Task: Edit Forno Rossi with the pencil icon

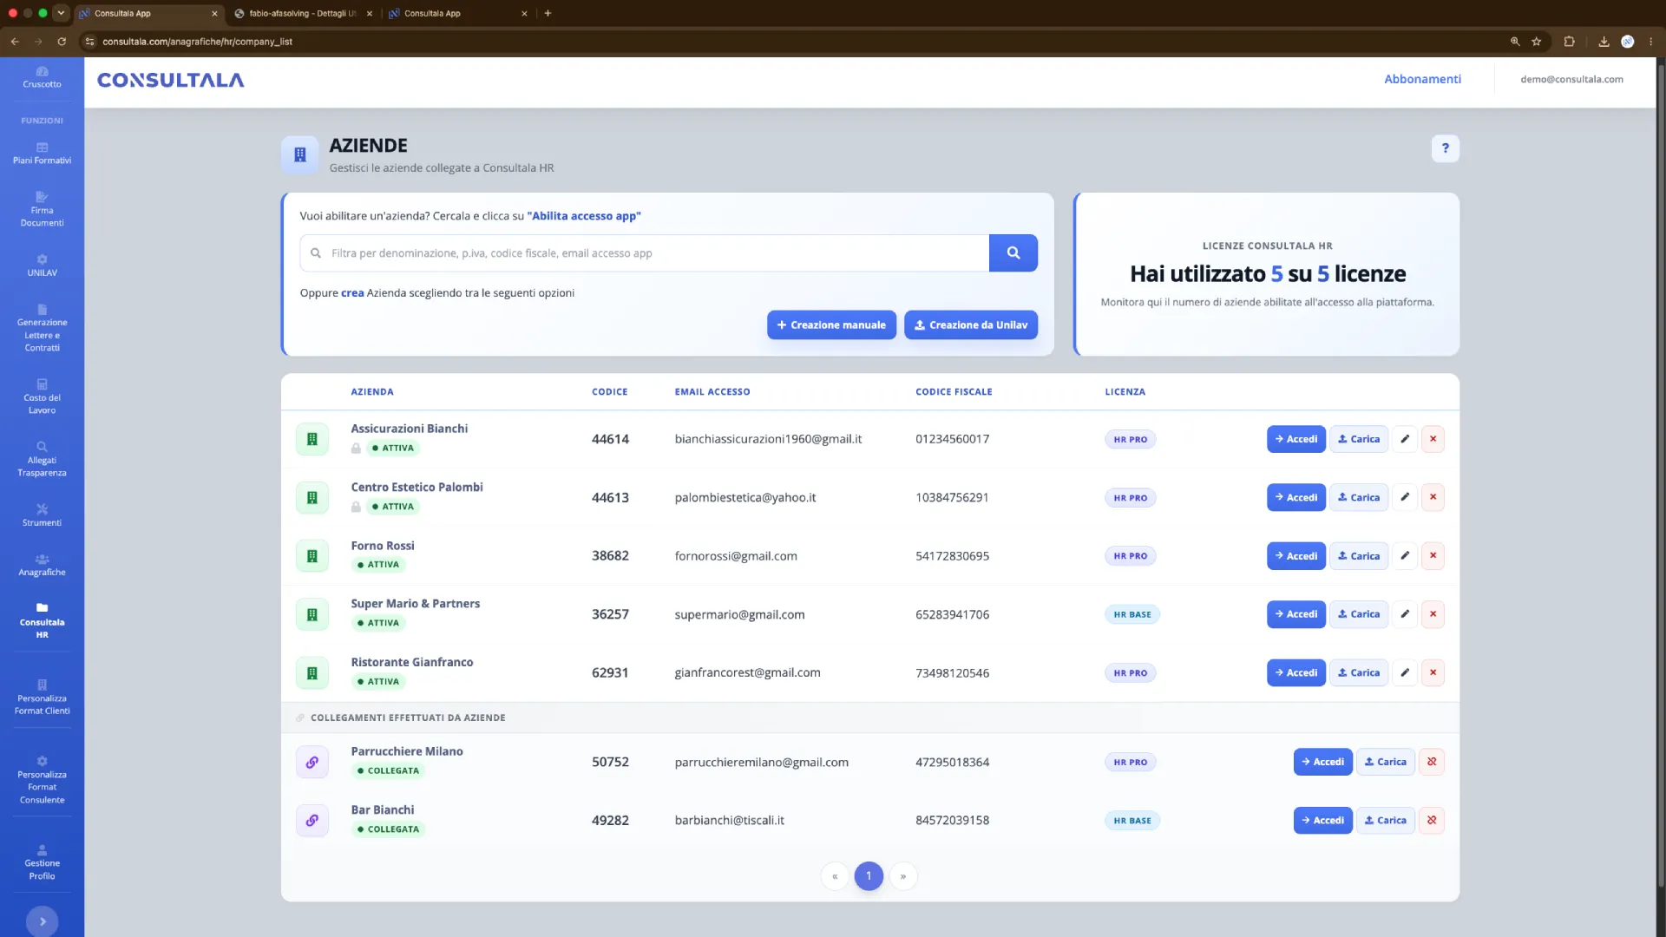Action: [x=1405, y=556]
